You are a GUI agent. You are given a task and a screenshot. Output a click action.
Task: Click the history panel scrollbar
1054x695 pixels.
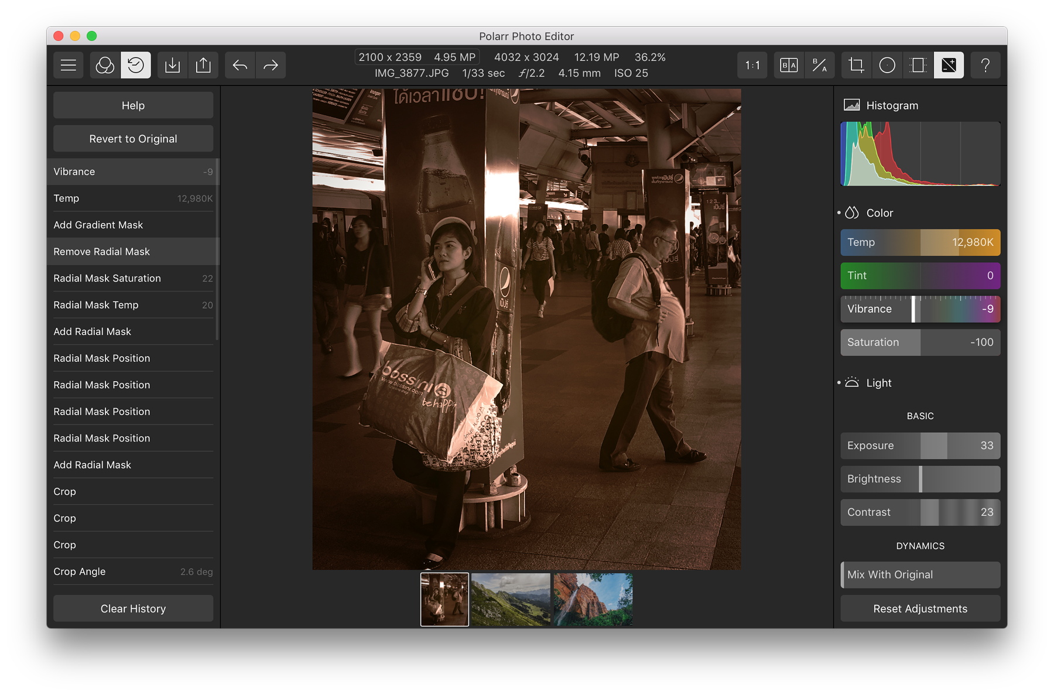point(217,249)
